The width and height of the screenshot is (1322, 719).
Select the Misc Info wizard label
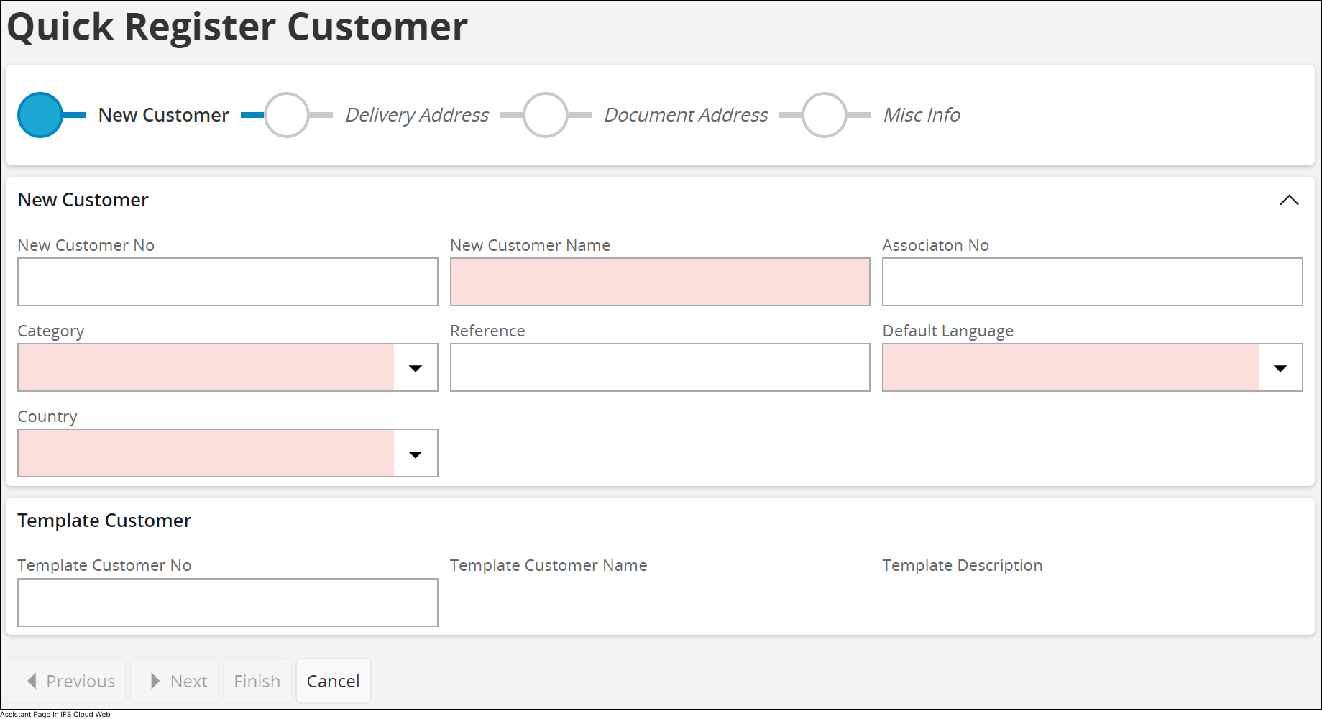(921, 115)
